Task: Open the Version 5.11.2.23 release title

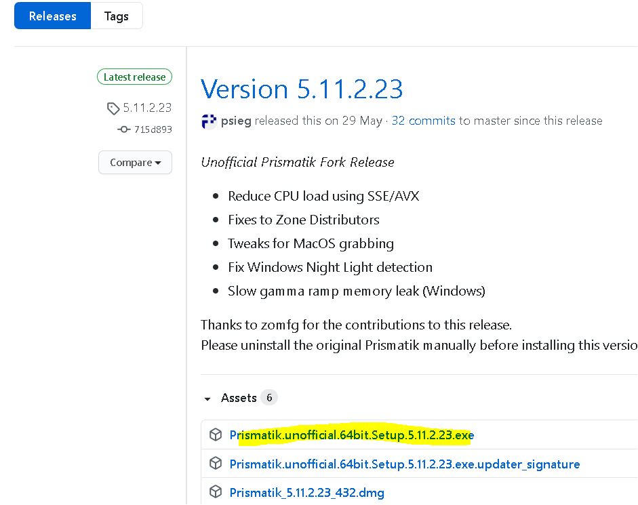Action: [x=302, y=89]
